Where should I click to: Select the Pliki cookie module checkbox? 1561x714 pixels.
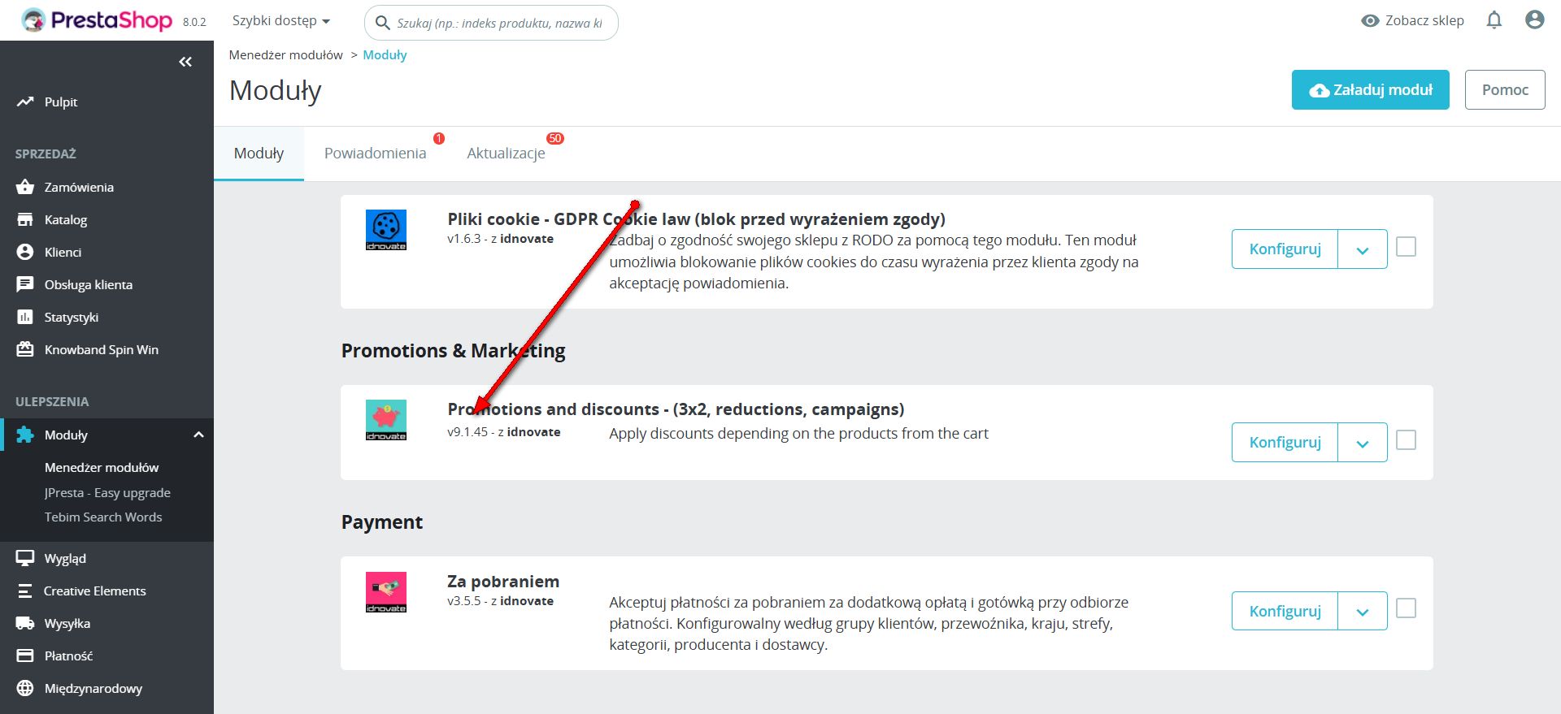(x=1406, y=247)
